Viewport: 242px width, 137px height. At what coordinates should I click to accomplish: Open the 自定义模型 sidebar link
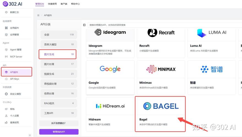tap(16, 94)
